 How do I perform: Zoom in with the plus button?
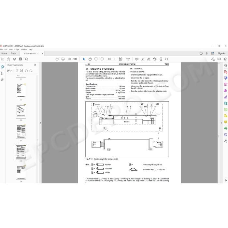[102, 59]
